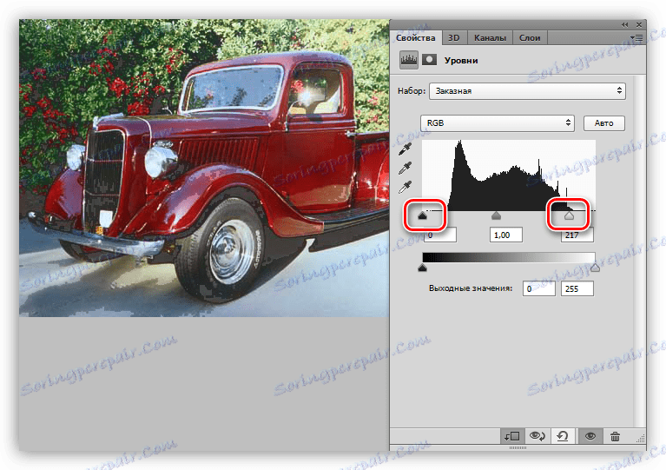666x470 pixels.
Task: Click the highlight input field showing 217
Action: (x=577, y=235)
